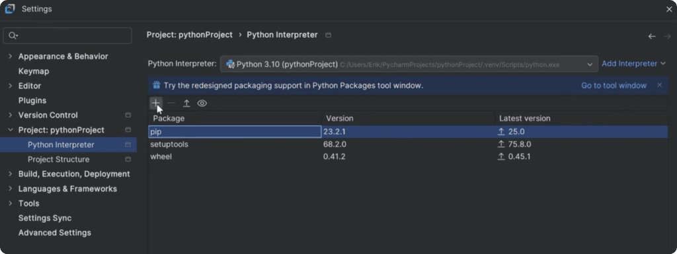Expand Appearance & Behavior section
The image size is (677, 254).
[11, 56]
